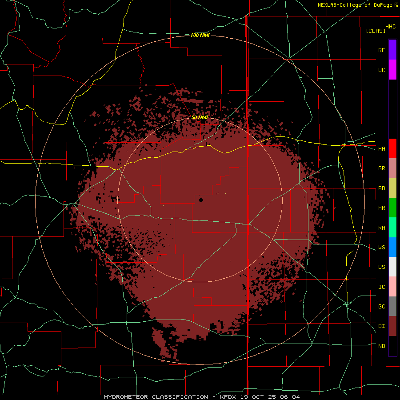
Task: Click the ND black legend swatch
Action: (392, 346)
